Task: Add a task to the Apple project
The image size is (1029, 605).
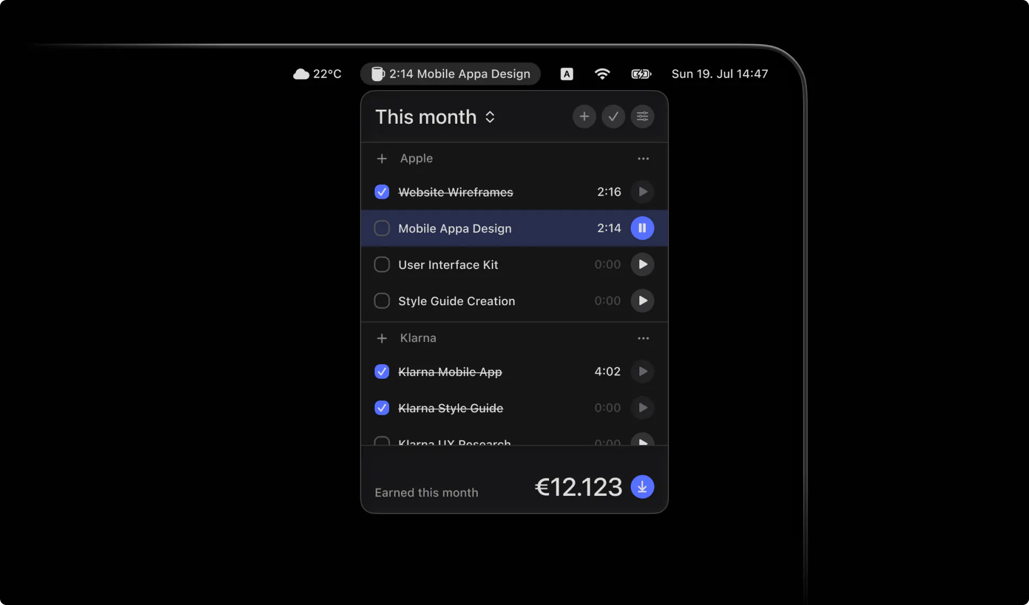Action: coord(382,159)
